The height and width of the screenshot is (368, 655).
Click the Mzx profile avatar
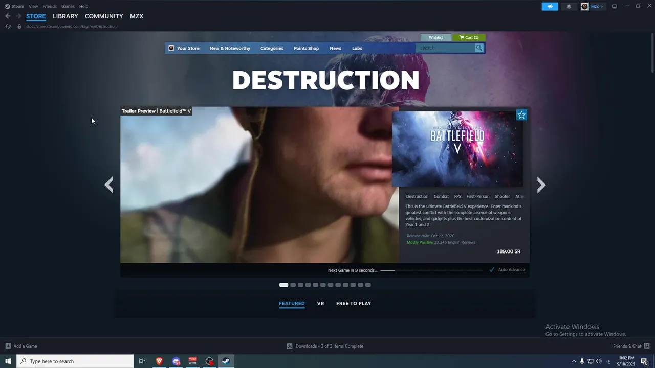(585, 7)
